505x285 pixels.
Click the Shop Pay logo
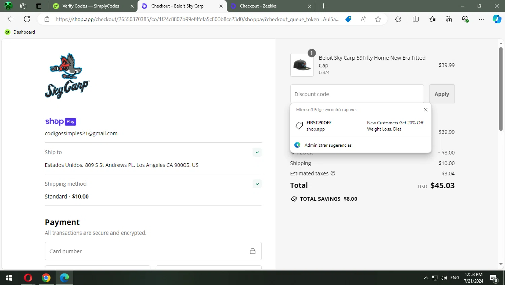61,121
